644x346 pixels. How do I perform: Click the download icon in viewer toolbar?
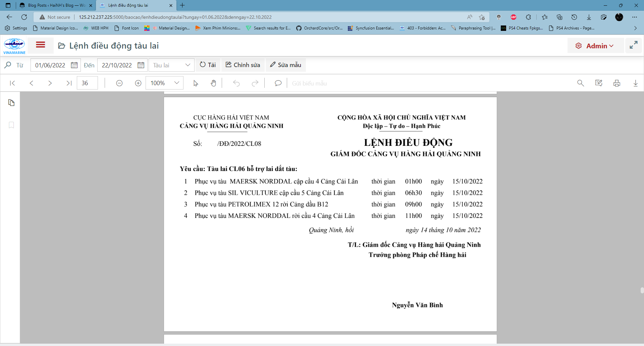point(635,83)
